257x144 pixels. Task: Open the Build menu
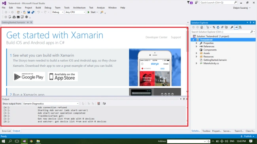point(38,7)
